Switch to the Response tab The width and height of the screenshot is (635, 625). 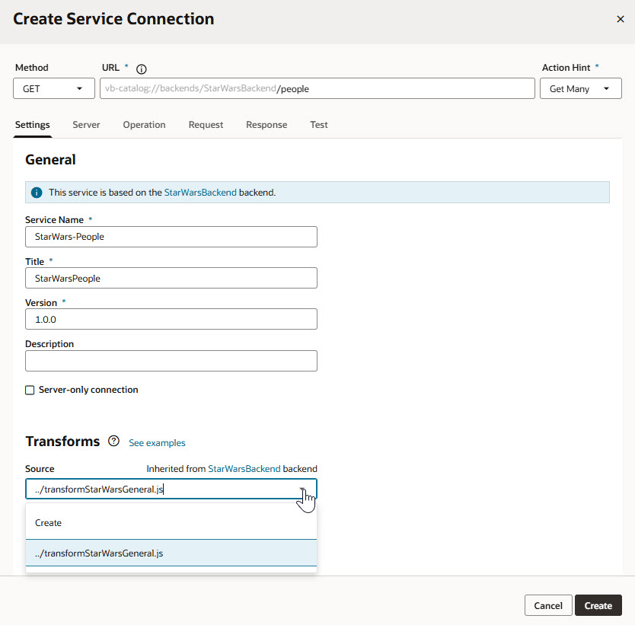click(266, 124)
